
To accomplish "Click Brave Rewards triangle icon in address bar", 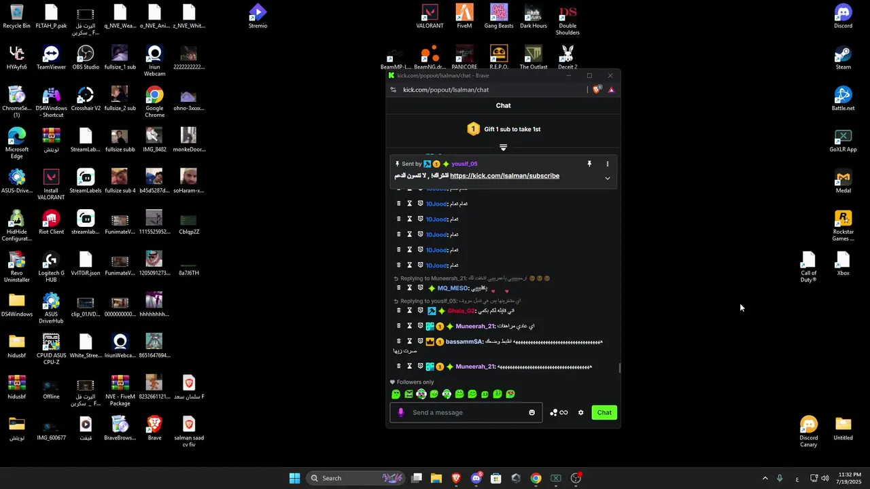I will [611, 90].
